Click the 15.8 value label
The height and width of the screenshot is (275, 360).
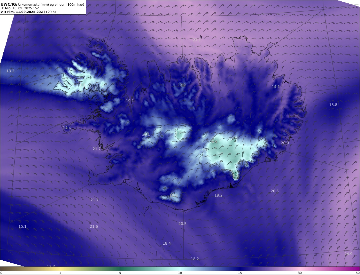[x=333, y=105]
